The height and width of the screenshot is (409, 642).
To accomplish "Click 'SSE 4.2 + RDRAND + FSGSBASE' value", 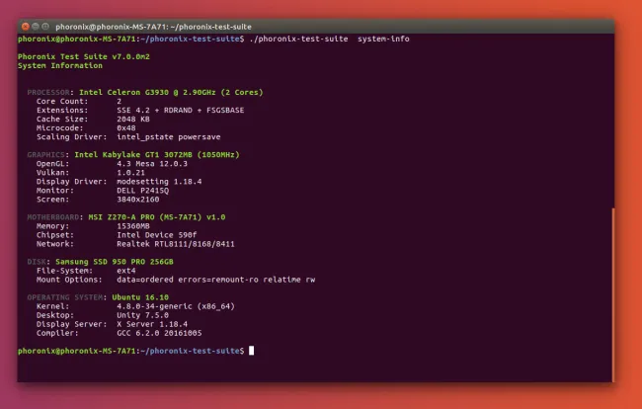I will click(181, 110).
